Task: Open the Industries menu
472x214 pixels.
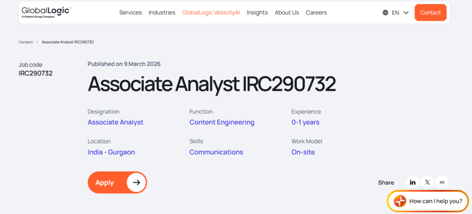Action: coord(162,12)
